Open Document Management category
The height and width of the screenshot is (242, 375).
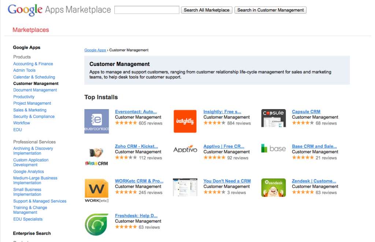coord(35,90)
